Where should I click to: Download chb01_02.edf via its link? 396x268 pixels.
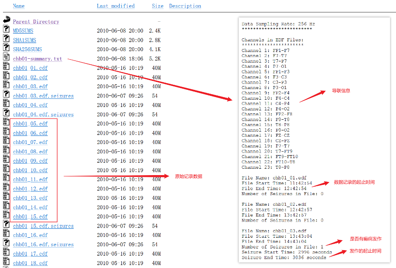[30, 78]
